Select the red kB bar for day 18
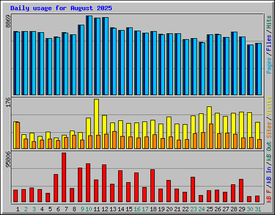This screenshot has width=275, height=215. pyautogui.click(x=153, y=186)
